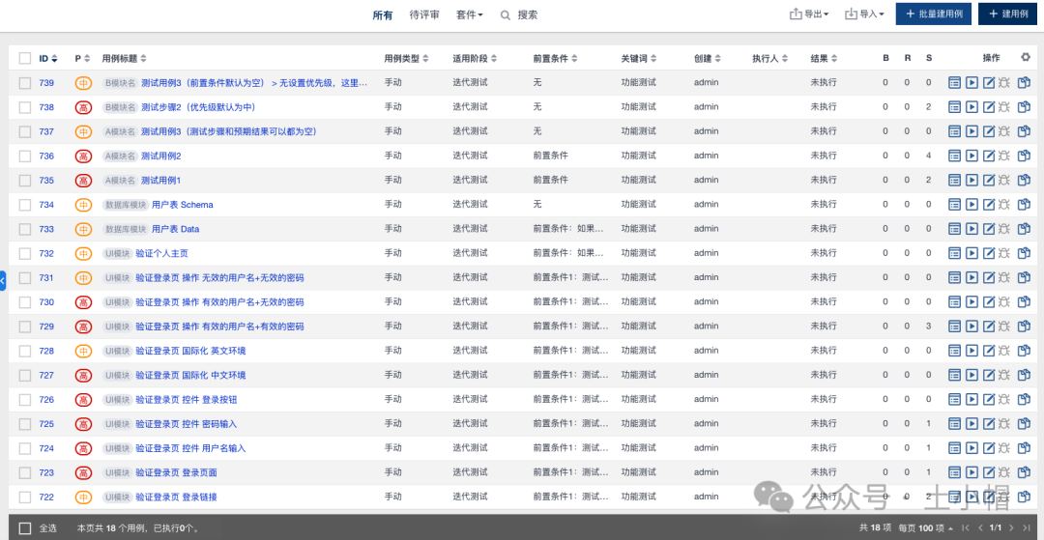Image resolution: width=1044 pixels, height=540 pixels.
Task: Copy test case 726 via copy icon
Action: tap(1024, 399)
